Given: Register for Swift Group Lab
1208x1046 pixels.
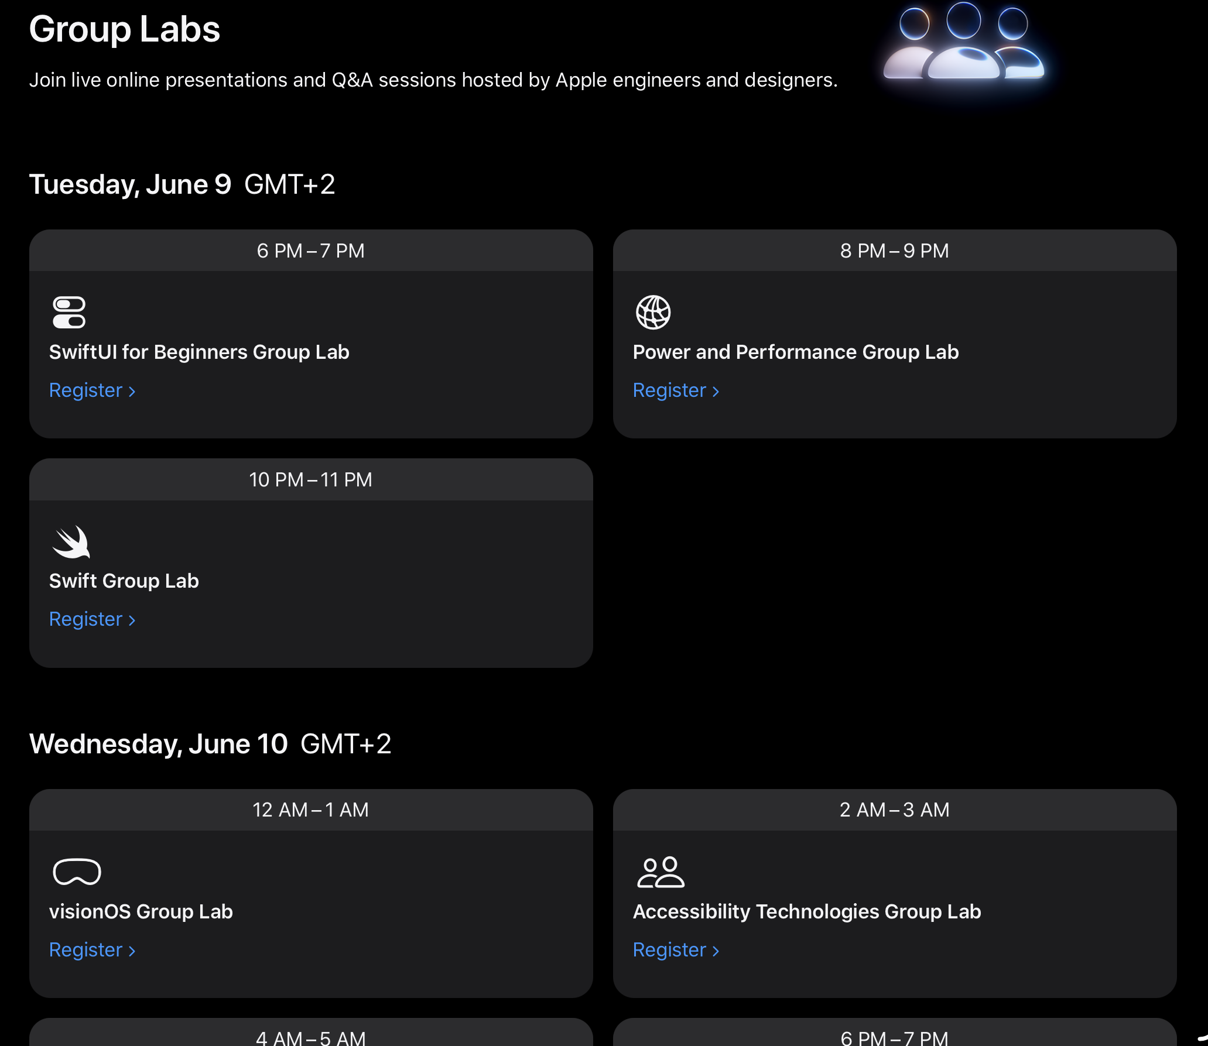Looking at the screenshot, I should point(93,619).
